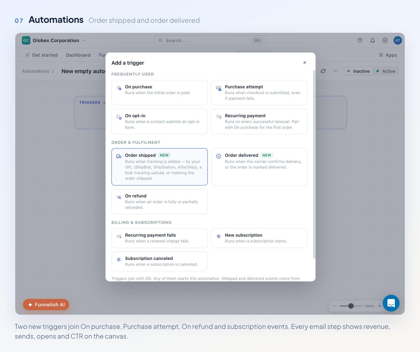Go to the Automations breadcrumb
420x352 pixels.
pos(35,71)
